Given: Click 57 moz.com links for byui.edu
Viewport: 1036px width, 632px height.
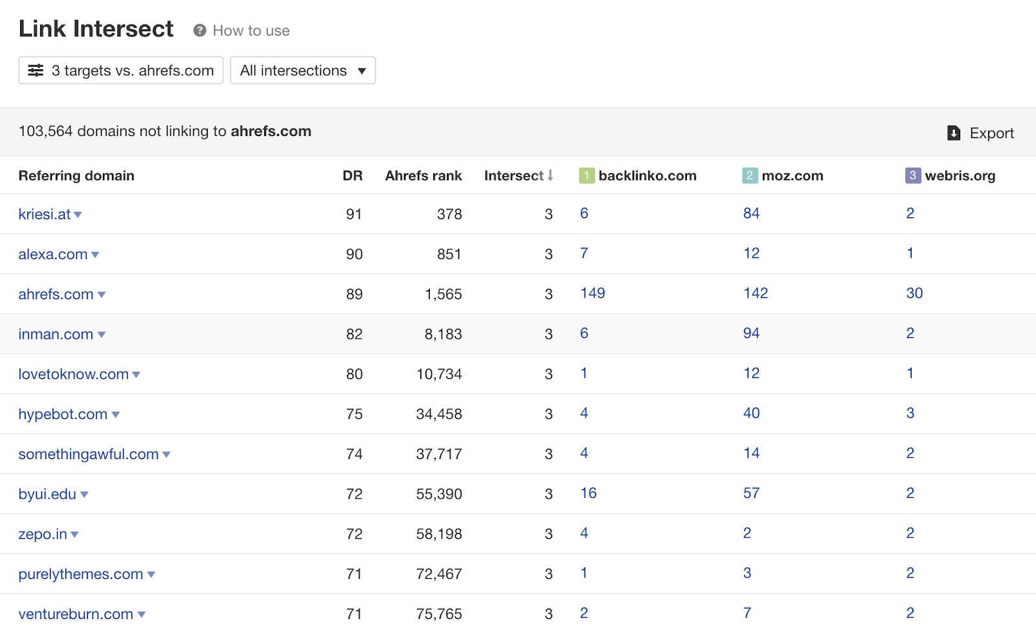Looking at the screenshot, I should (x=751, y=493).
